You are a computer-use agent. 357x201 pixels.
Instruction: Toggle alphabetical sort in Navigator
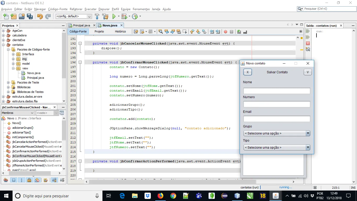pyautogui.click(x=54, y=180)
